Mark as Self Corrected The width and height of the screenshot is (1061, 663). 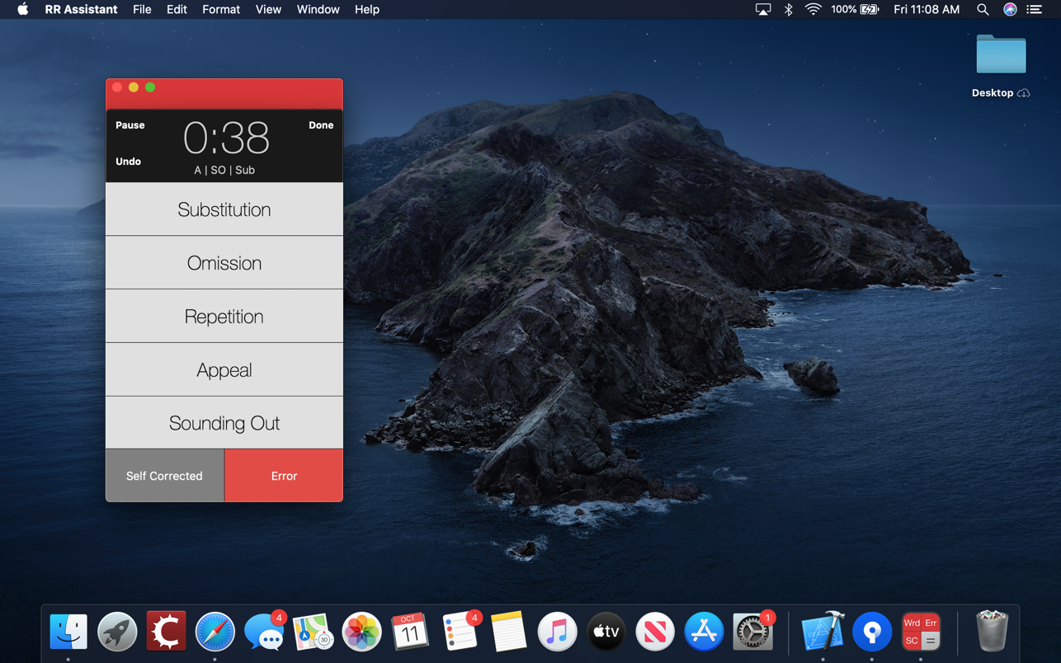(x=165, y=476)
